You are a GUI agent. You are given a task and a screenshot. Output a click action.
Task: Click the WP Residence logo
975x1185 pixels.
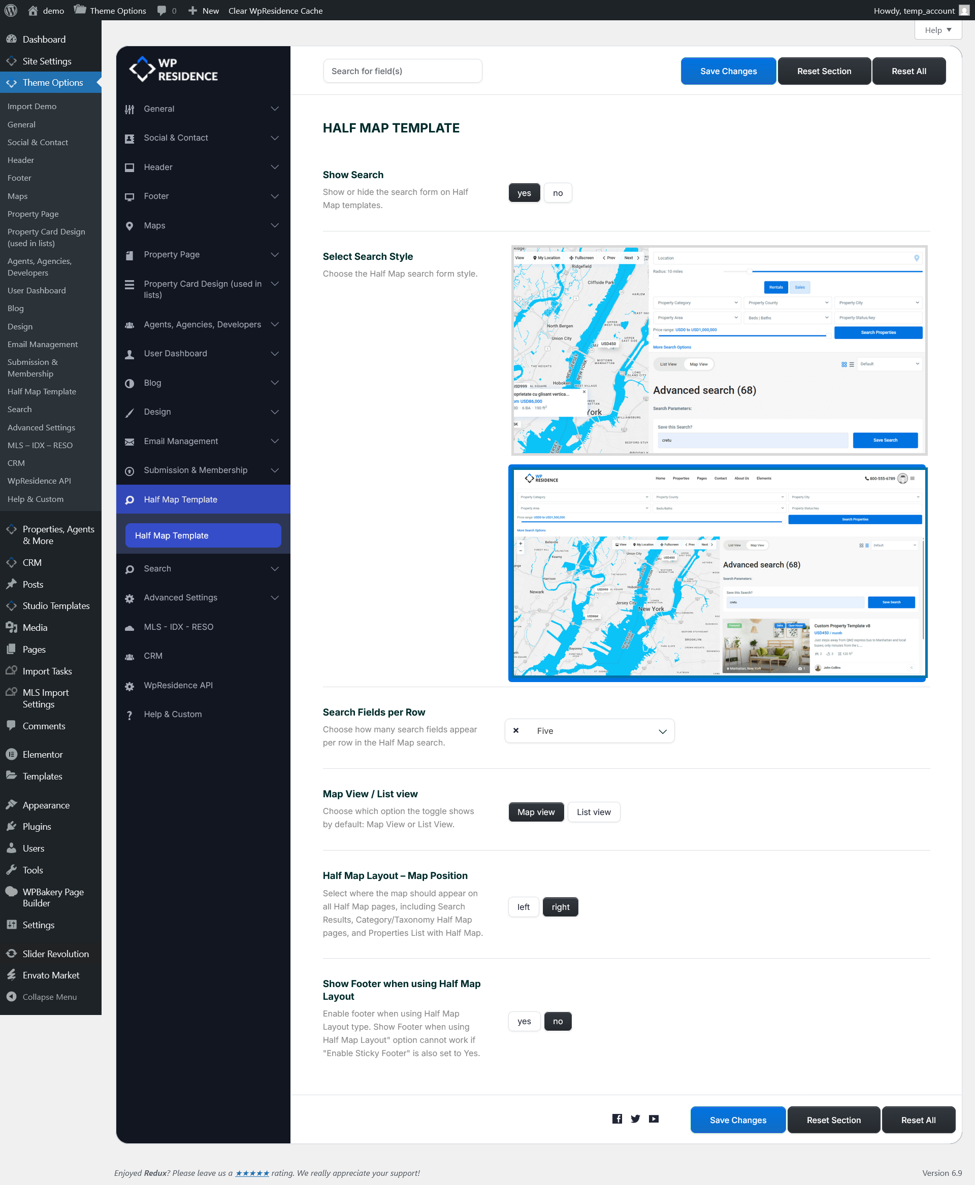pyautogui.click(x=174, y=70)
